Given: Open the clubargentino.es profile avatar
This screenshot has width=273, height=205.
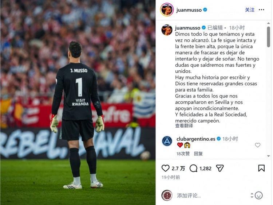Looking at the screenshot, I should coord(167,141).
